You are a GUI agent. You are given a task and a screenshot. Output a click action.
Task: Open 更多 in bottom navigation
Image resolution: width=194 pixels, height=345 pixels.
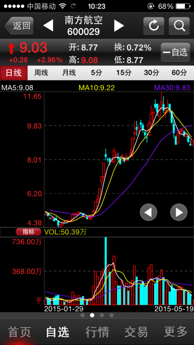(x=176, y=332)
